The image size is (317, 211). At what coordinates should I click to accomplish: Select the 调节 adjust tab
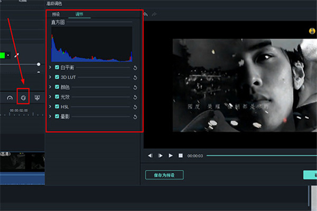coord(79,14)
